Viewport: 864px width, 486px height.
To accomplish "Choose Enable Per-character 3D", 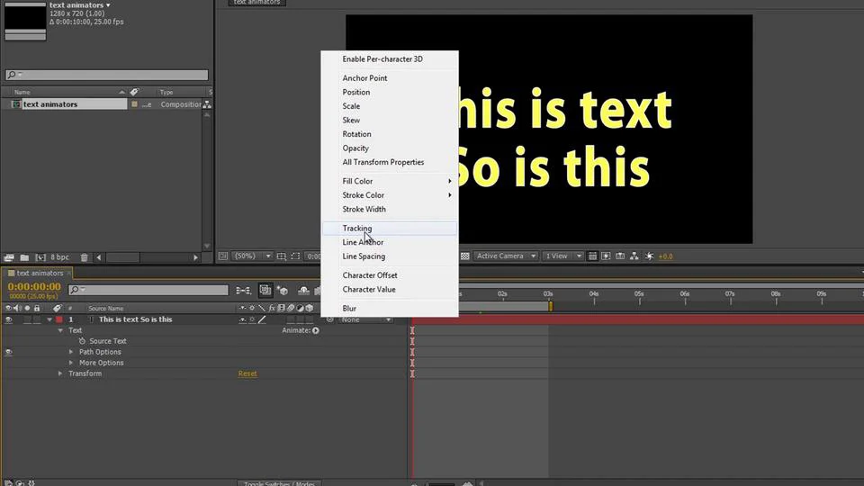I will tap(390, 59).
